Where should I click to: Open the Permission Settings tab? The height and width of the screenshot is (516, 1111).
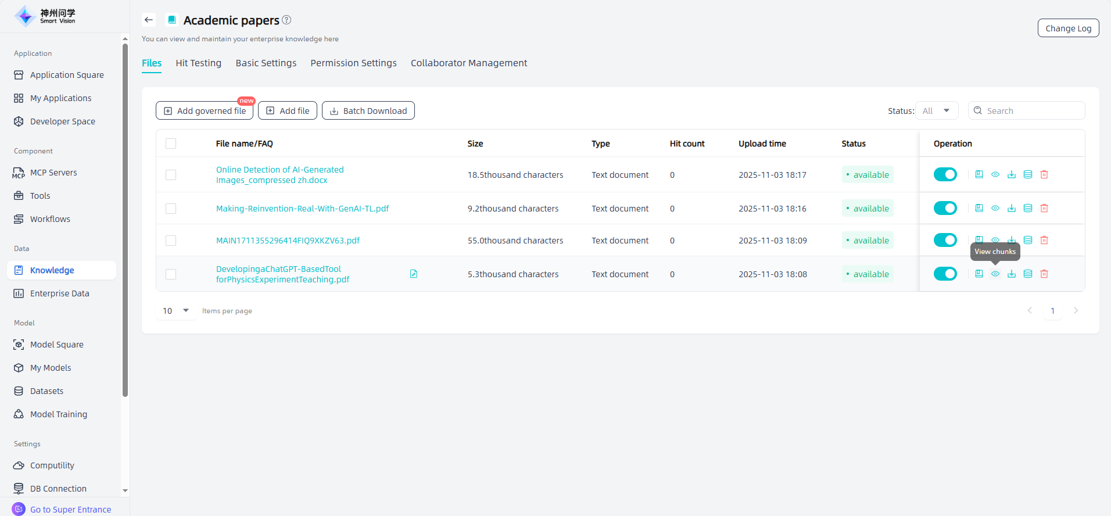[353, 63]
